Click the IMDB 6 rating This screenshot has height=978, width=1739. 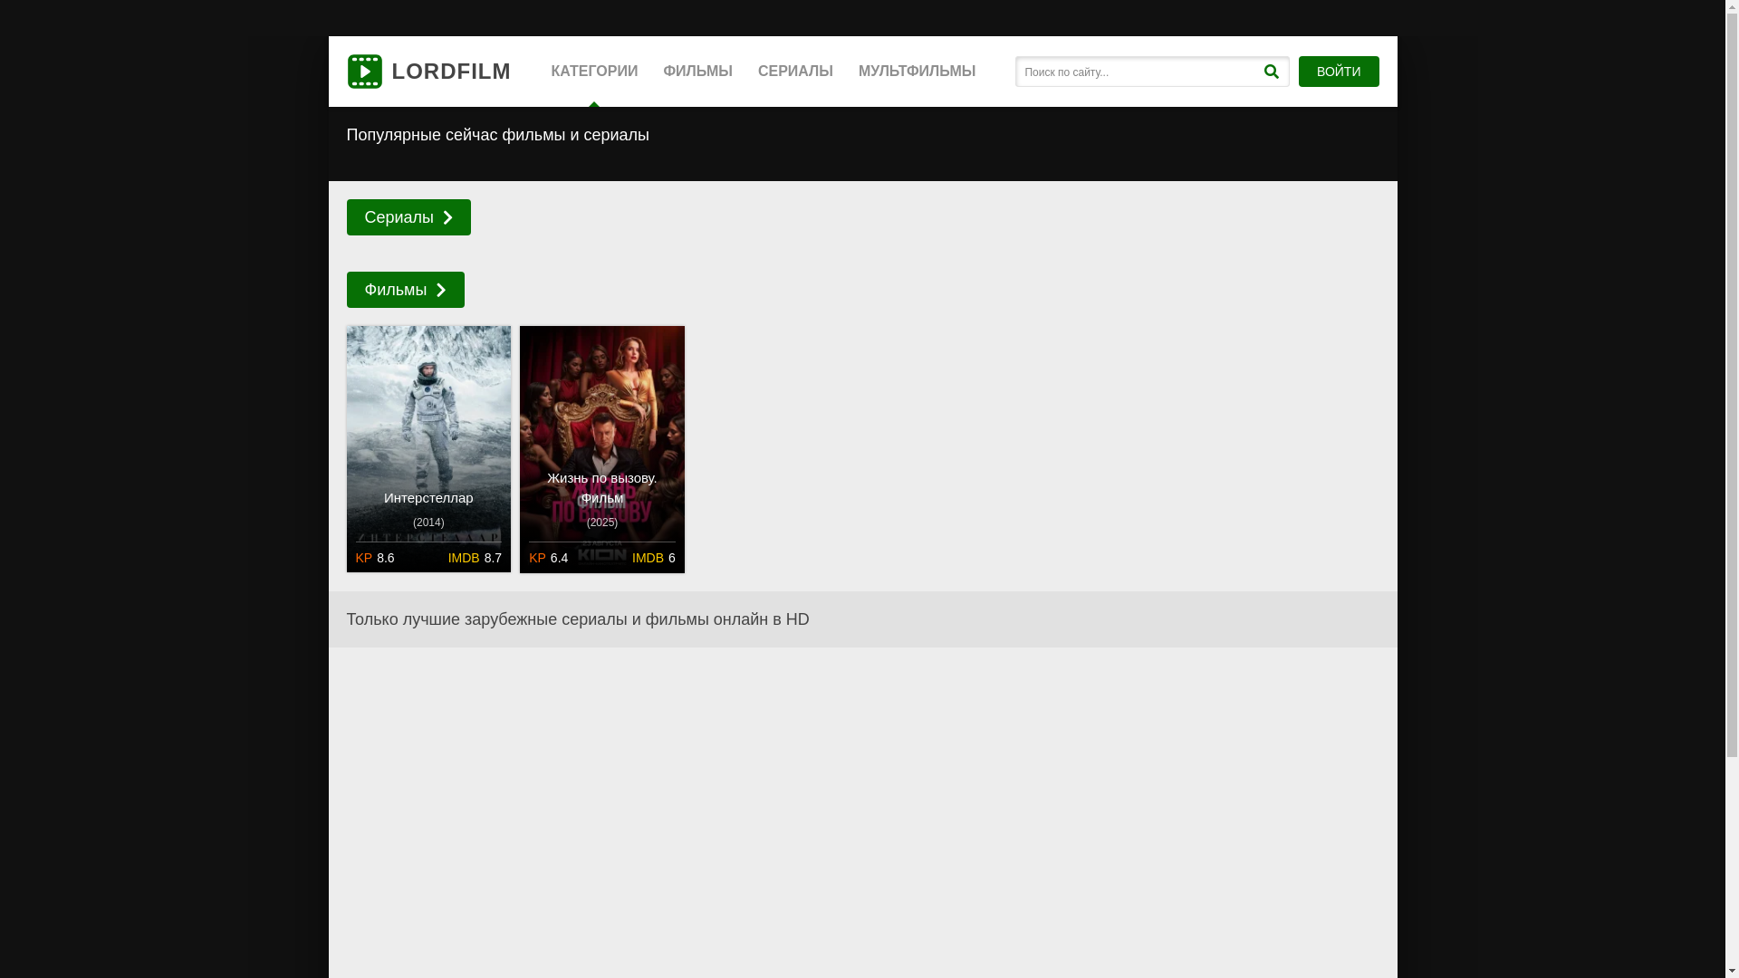pyautogui.click(x=653, y=558)
